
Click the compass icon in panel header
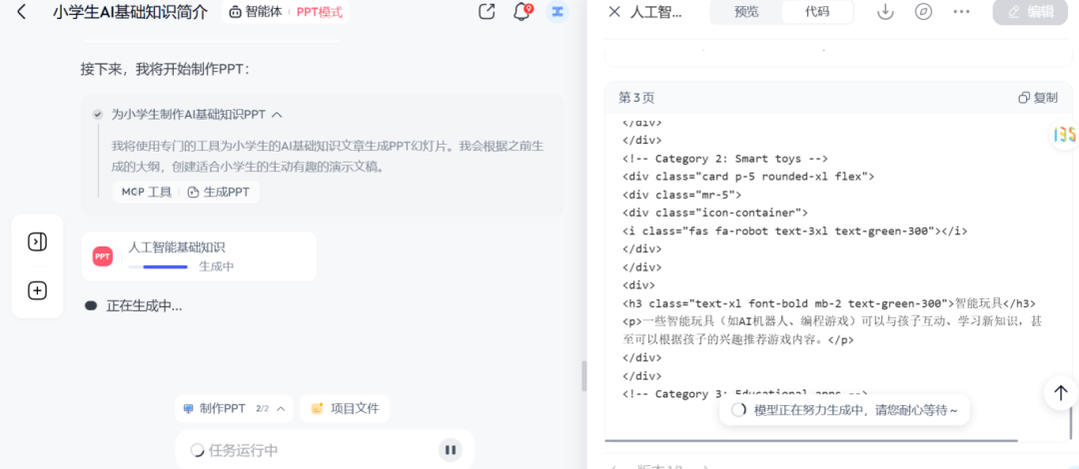pyautogui.click(x=923, y=12)
